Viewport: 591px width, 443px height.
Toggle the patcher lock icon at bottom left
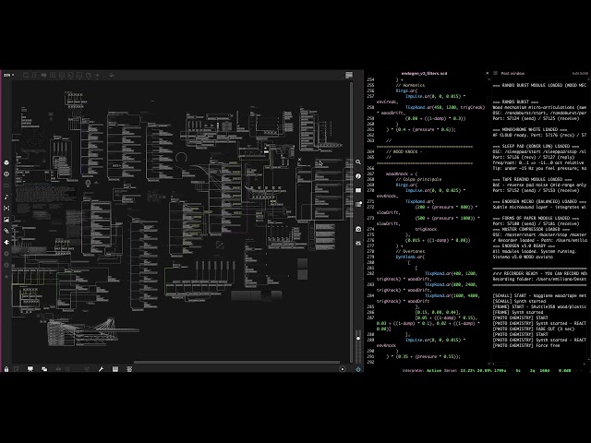click(x=6, y=369)
